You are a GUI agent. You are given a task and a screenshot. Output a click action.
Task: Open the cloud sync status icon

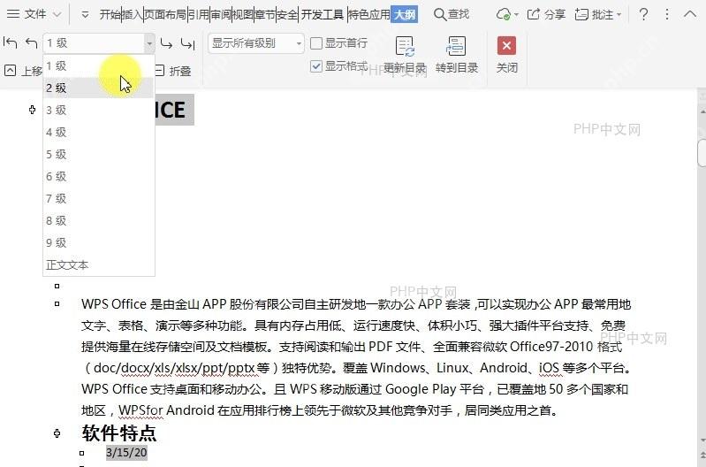point(503,14)
